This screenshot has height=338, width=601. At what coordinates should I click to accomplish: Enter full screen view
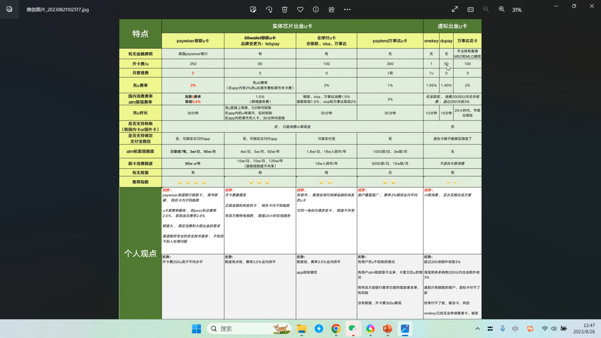pos(454,10)
